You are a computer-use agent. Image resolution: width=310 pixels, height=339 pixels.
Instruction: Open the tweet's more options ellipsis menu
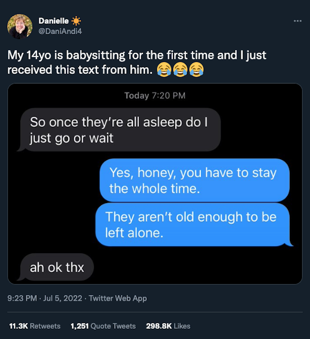point(297,21)
